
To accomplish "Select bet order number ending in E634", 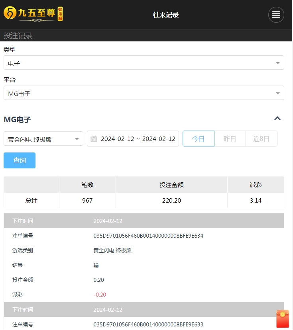I will pos(148,236).
